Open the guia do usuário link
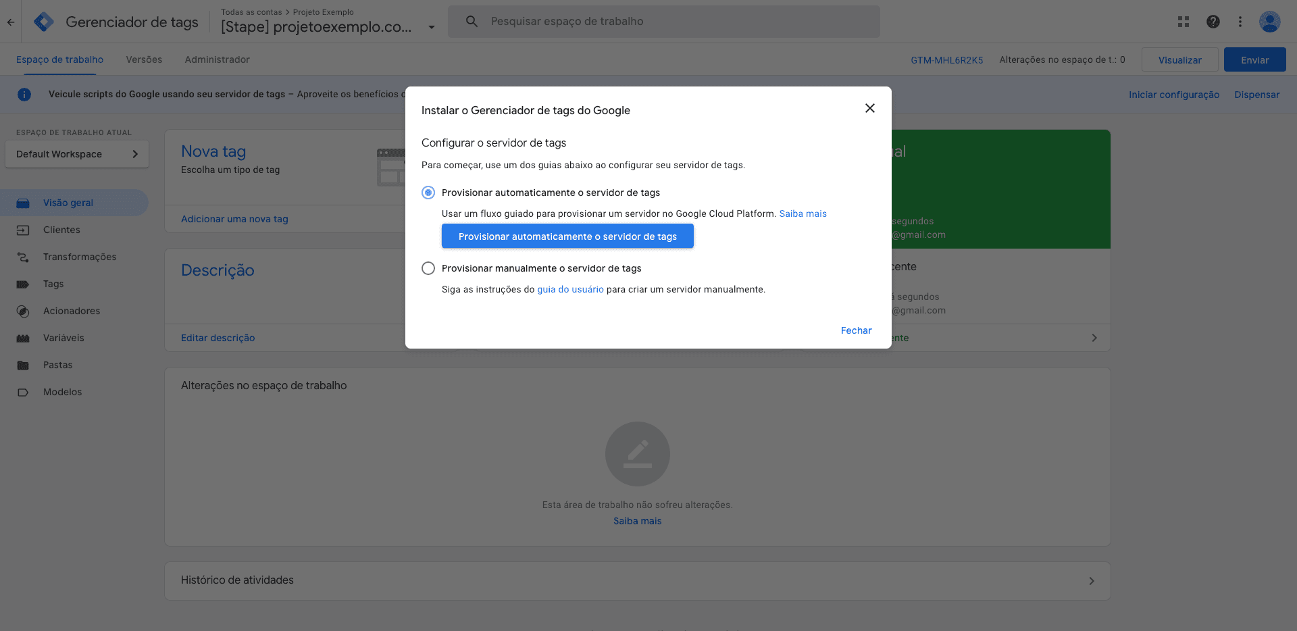 point(570,289)
